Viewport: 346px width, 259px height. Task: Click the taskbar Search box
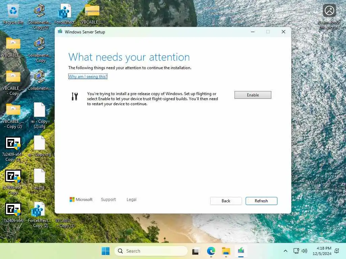click(x=151, y=251)
